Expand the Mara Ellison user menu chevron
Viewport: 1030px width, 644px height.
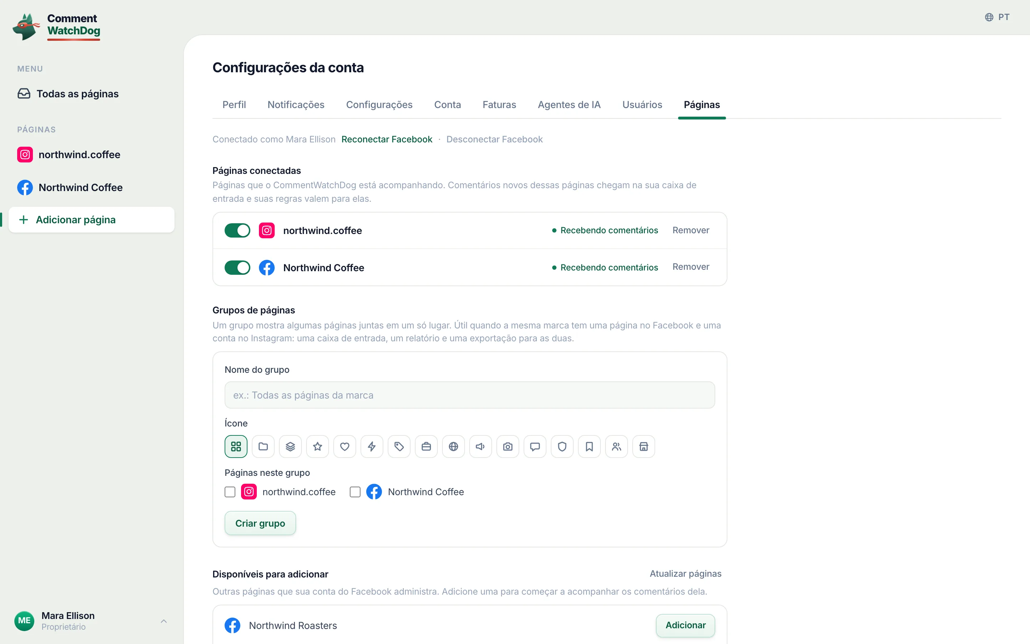click(x=163, y=621)
